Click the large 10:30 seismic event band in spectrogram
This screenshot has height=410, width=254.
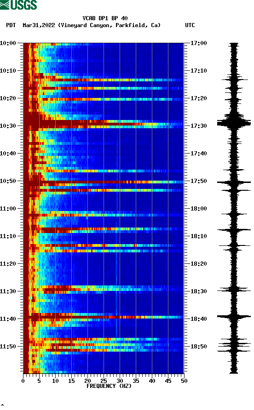pyautogui.click(x=104, y=124)
